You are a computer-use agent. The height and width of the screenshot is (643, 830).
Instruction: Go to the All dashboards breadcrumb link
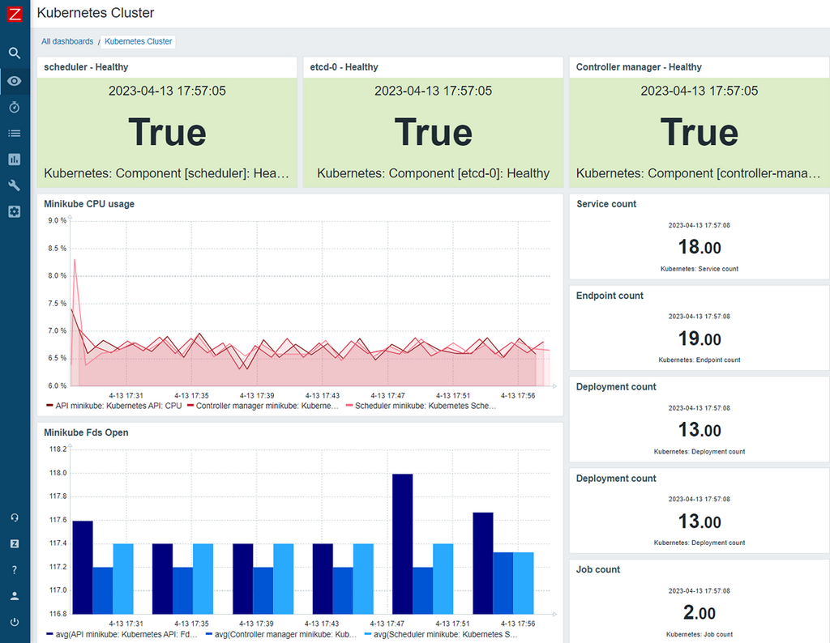click(x=67, y=41)
